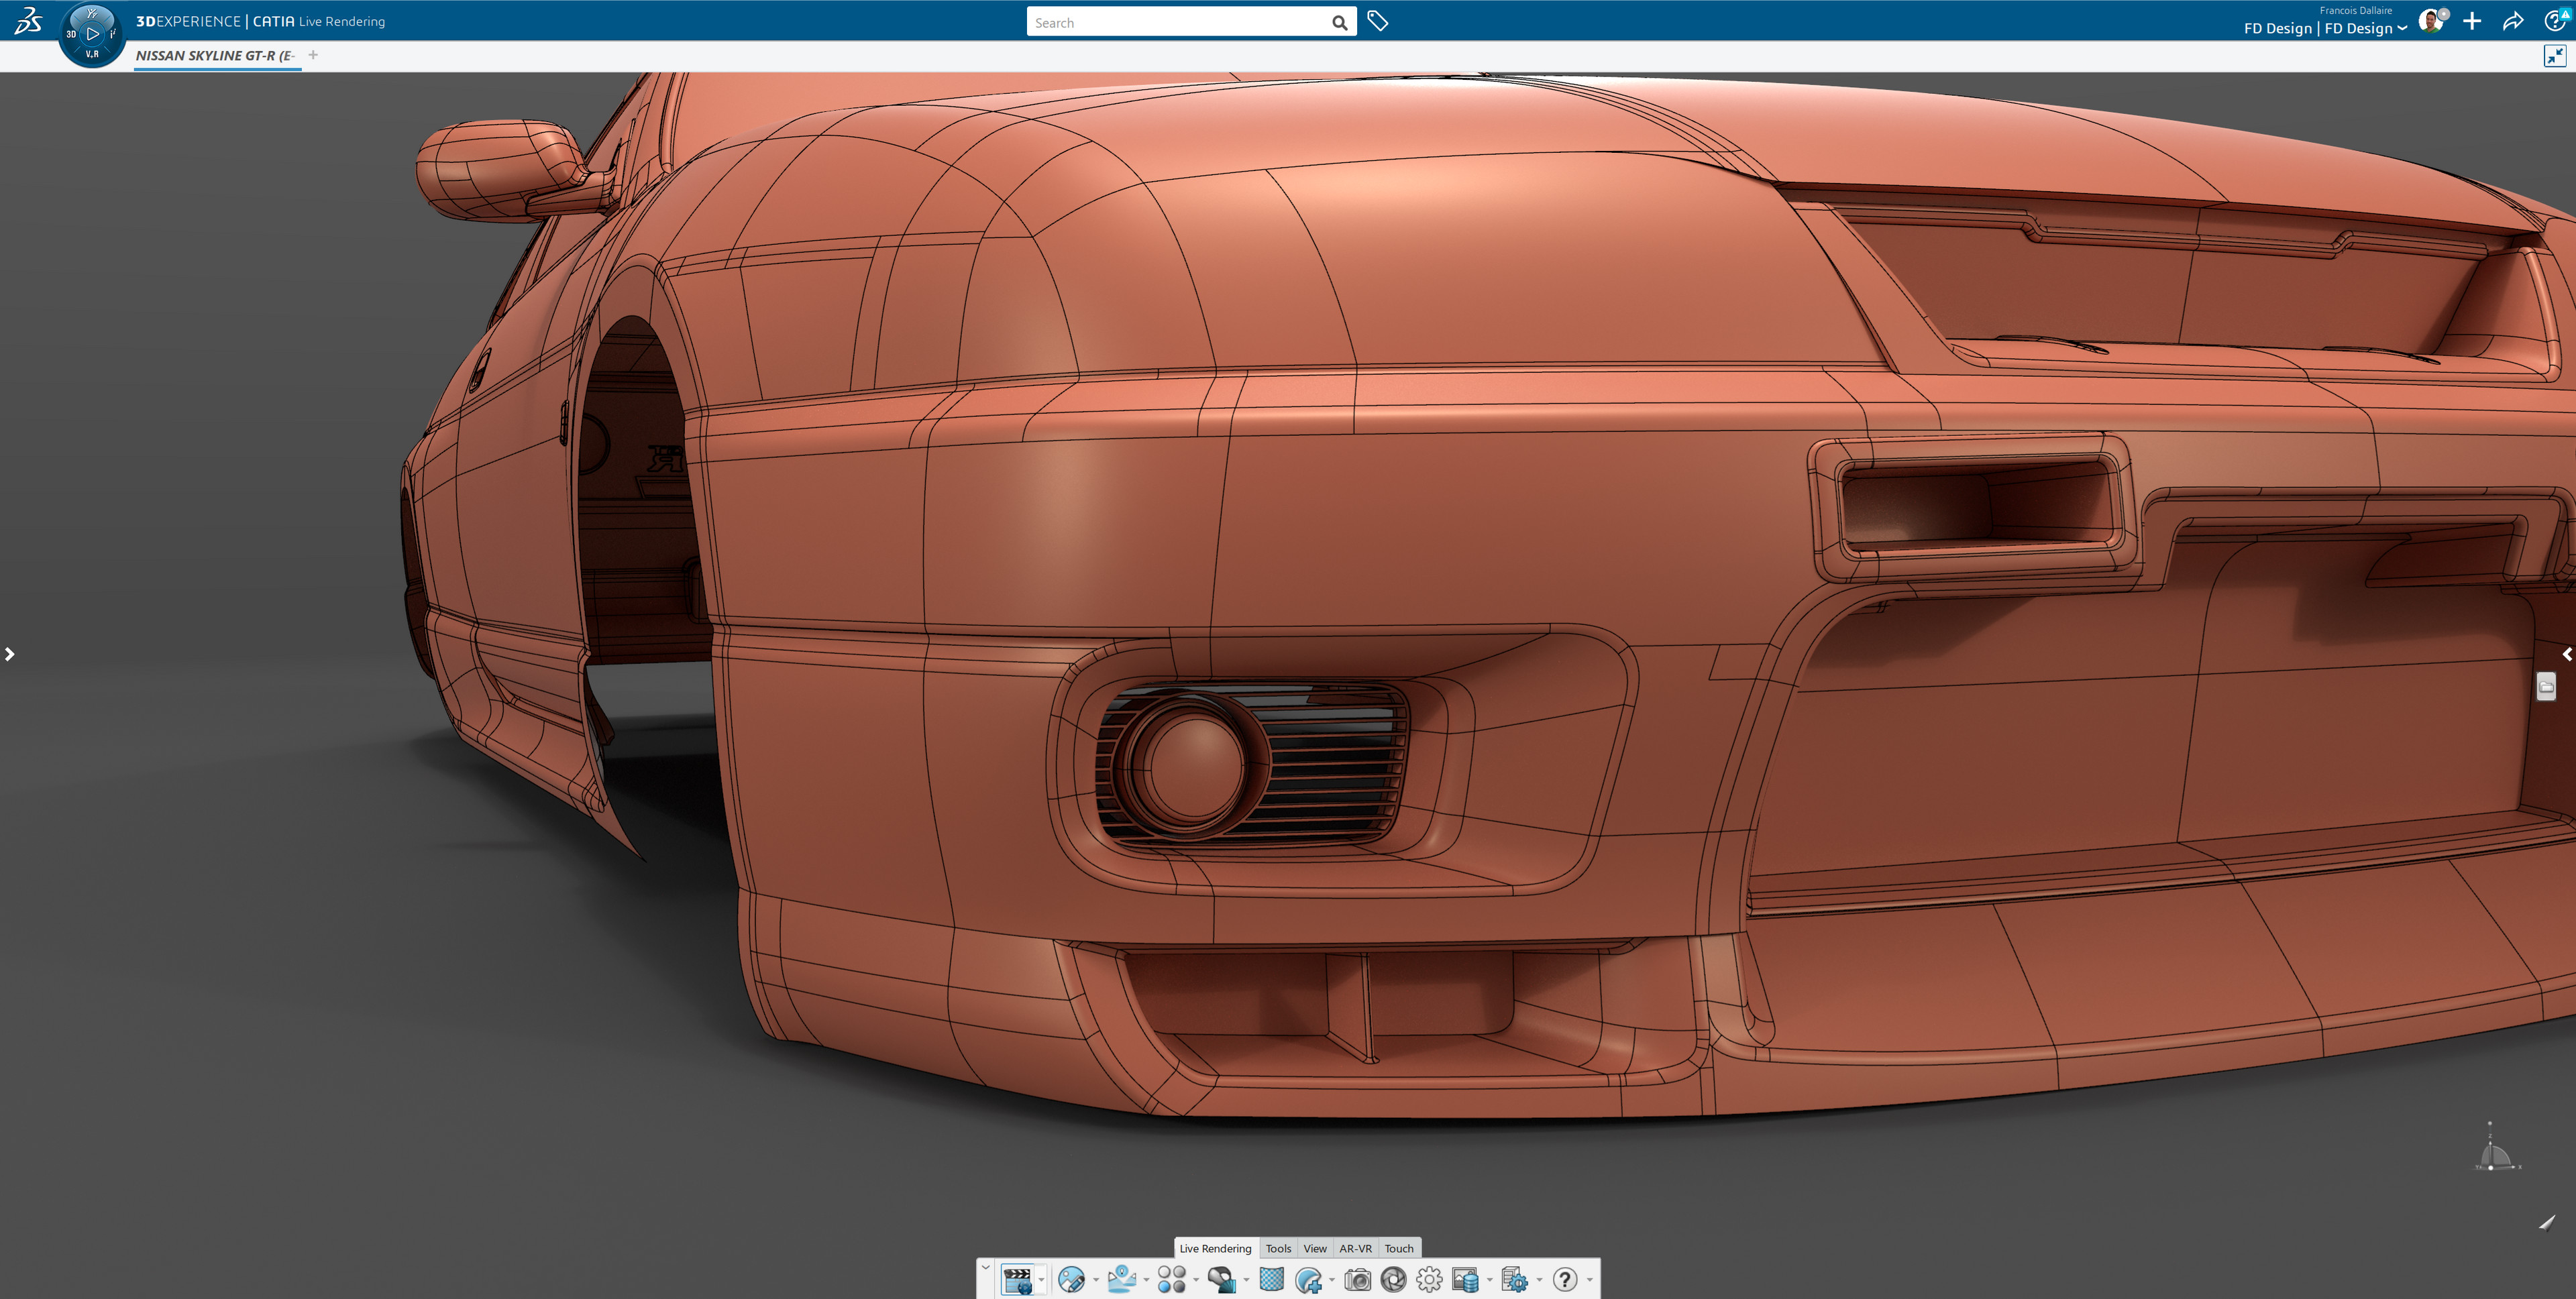Open the backplate texture tool
The height and width of the screenshot is (1299, 2576).
click(x=1271, y=1280)
